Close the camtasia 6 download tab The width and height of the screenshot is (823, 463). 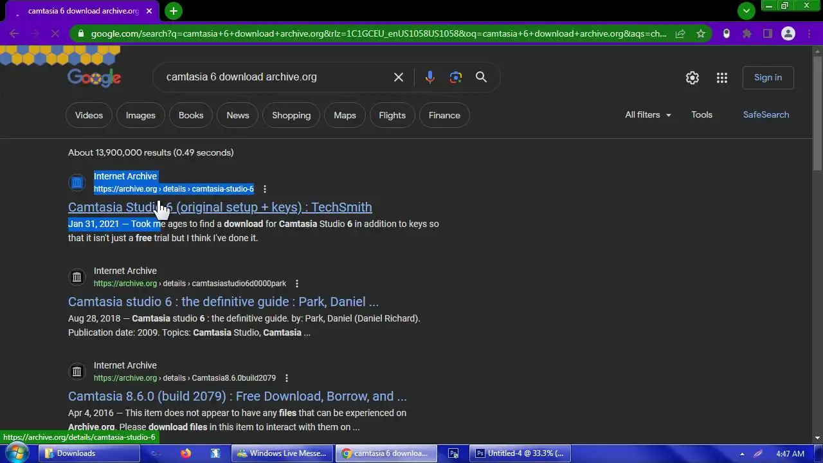pyautogui.click(x=149, y=11)
